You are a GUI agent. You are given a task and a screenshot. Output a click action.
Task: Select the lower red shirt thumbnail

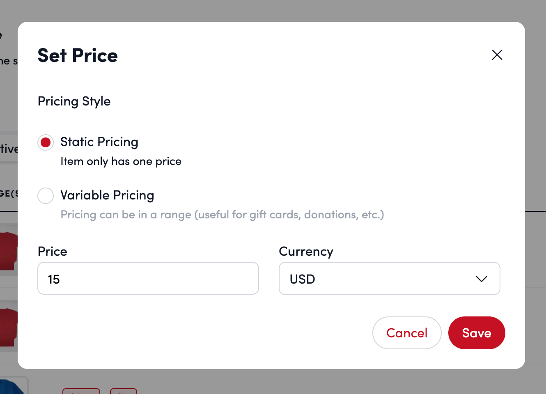point(8,326)
